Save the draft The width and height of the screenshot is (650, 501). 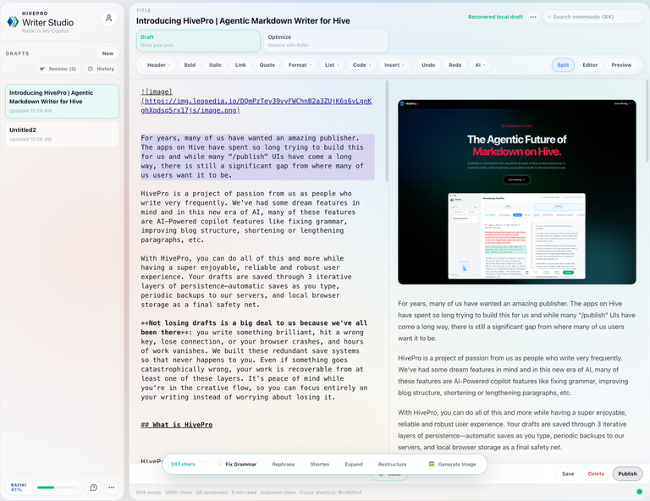568,474
